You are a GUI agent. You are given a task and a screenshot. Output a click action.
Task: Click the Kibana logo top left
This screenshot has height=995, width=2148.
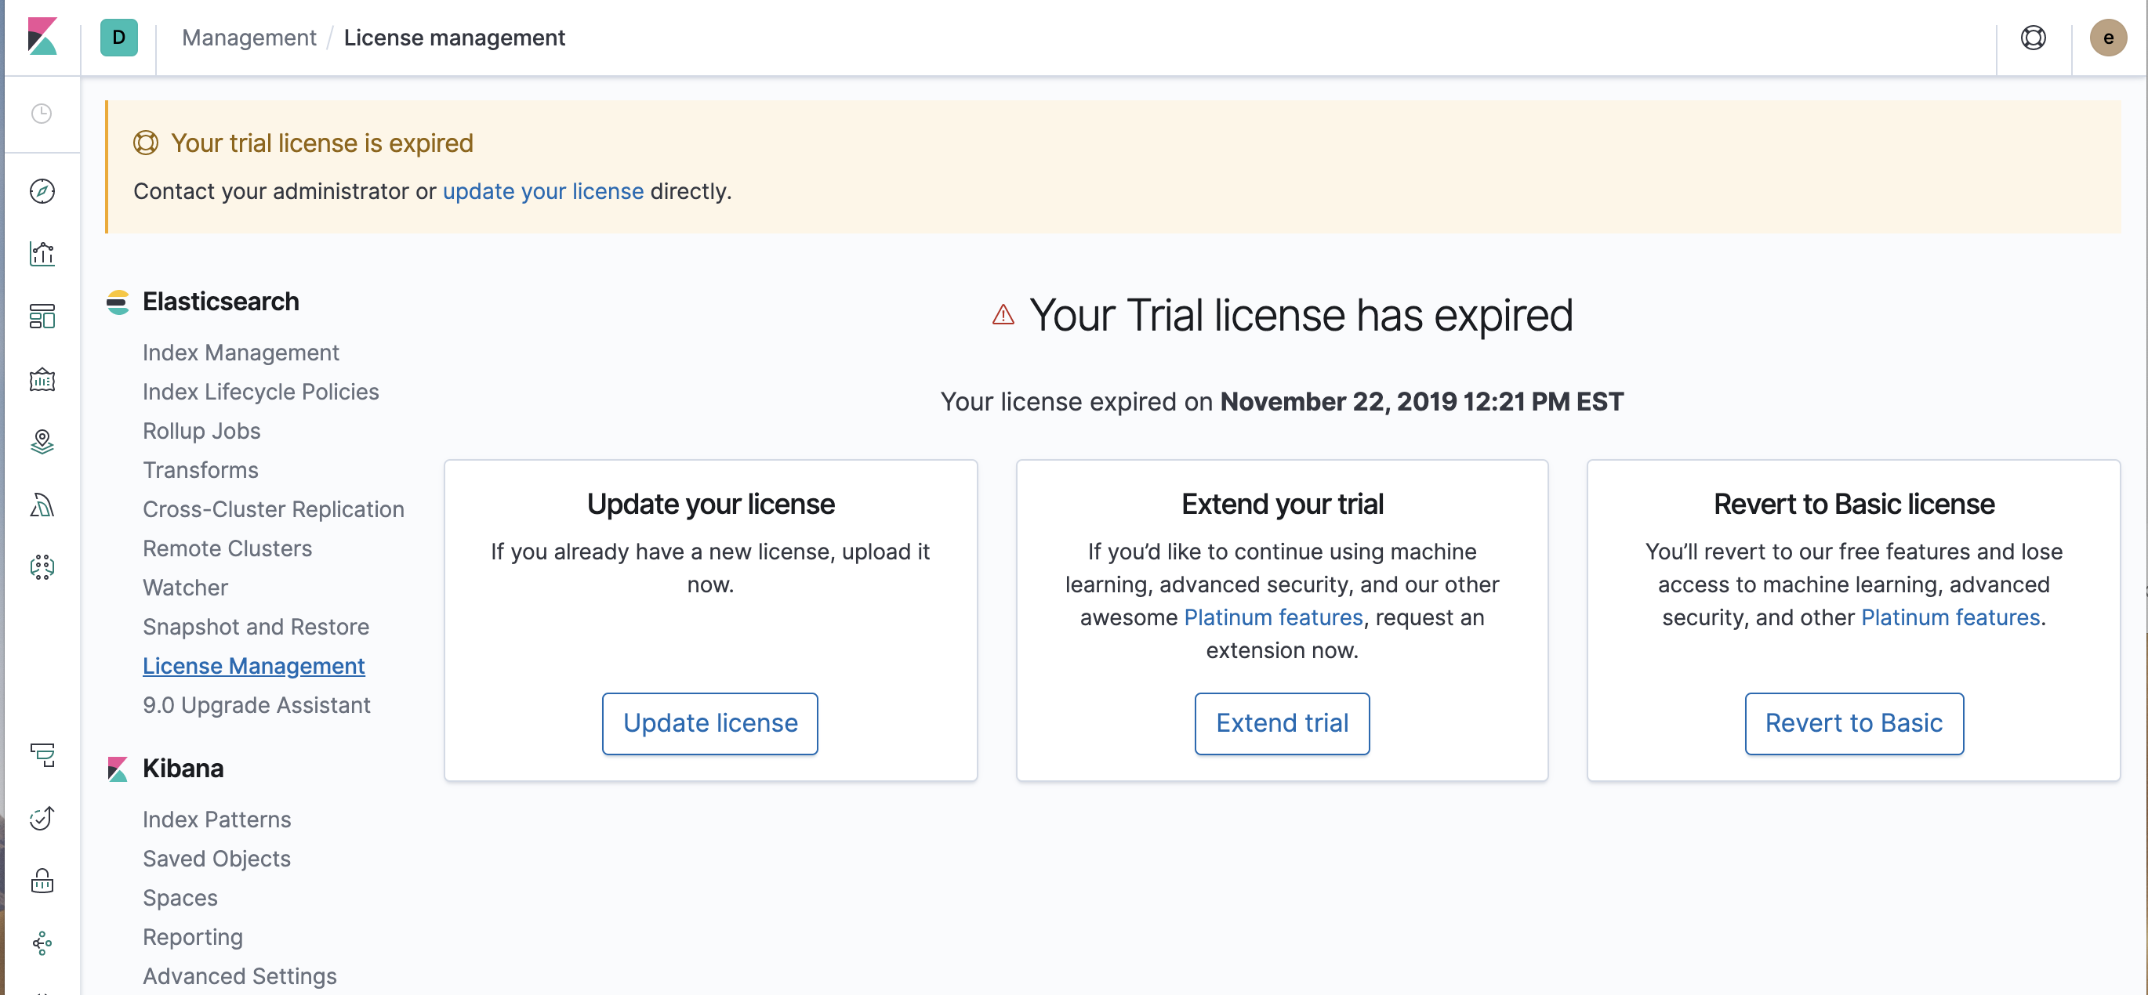pos(42,38)
